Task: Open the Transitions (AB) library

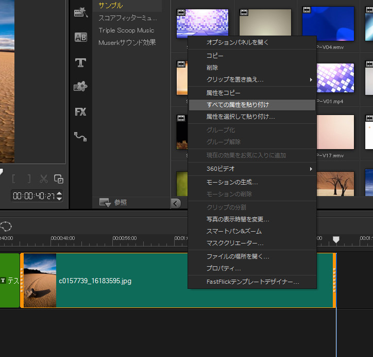Action: [80, 37]
